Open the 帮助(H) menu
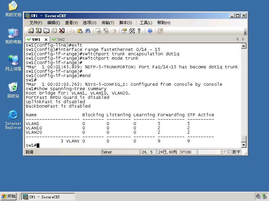The width and height of the screenshot is (269, 201). (x=164, y=23)
